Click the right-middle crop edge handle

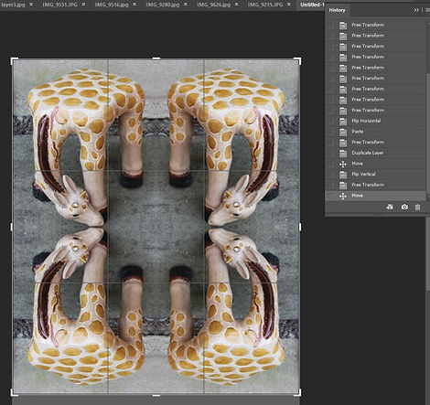click(300, 227)
